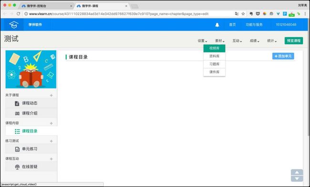Close the 微学伴-控制台 tab

pyautogui.click(x=71, y=6)
